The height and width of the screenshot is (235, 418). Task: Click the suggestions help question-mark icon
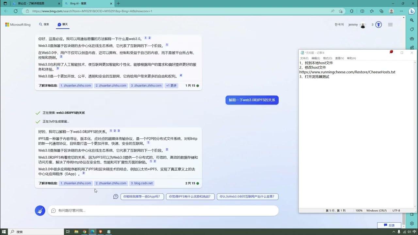coord(116,196)
